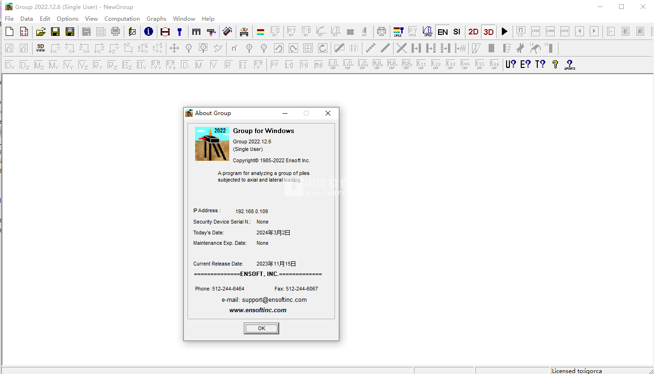Click the L.C. load case icon
The width and height of the screenshot is (654, 374).
tap(521, 32)
